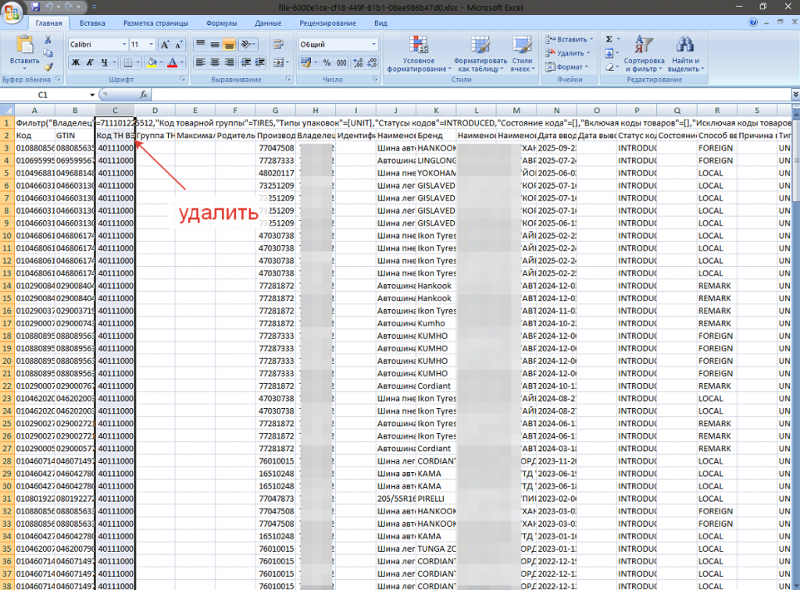Click the AutoSum sigma icon
Image resolution: width=800 pixels, height=590 pixels.
(609, 39)
